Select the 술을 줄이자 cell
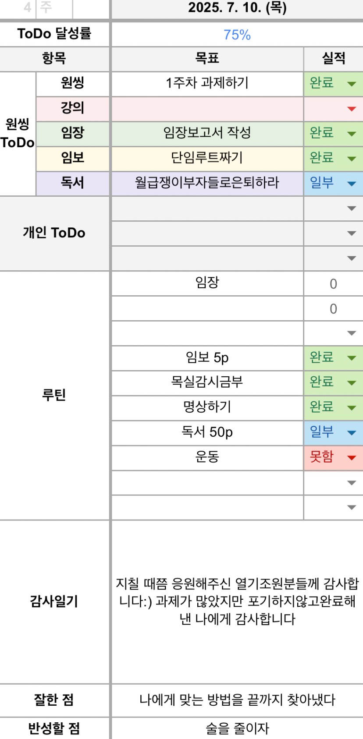 tap(237, 728)
